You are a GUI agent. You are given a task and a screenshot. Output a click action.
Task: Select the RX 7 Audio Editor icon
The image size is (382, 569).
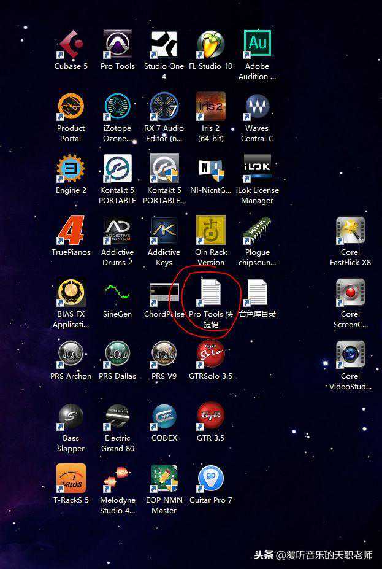pyautogui.click(x=164, y=107)
